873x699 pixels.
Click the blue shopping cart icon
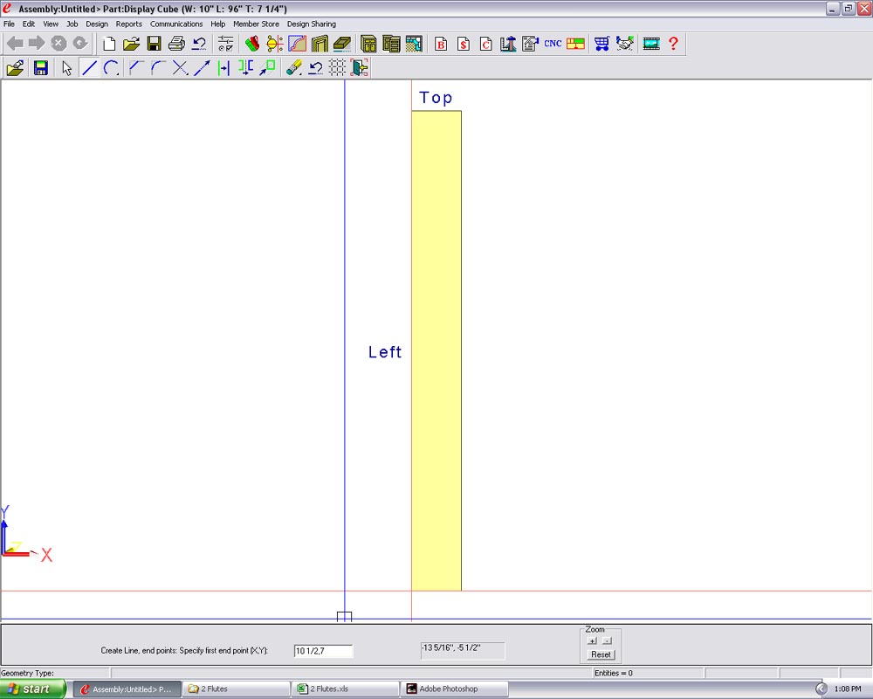(x=601, y=44)
